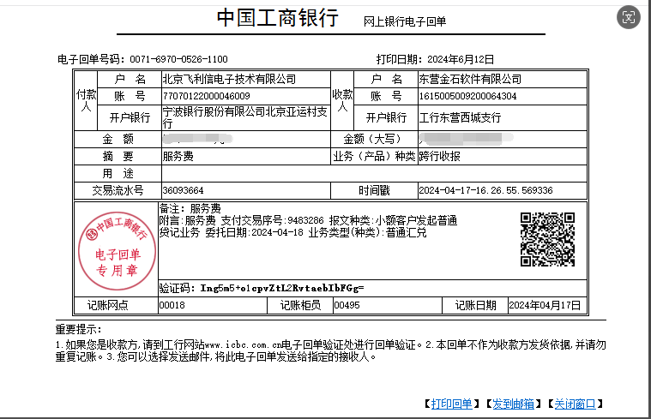This screenshot has height=419, width=651.
Task: Click the verification code Ing5m5+o1cpvZtL2RvtaebIbFGg=
Action: [282, 288]
